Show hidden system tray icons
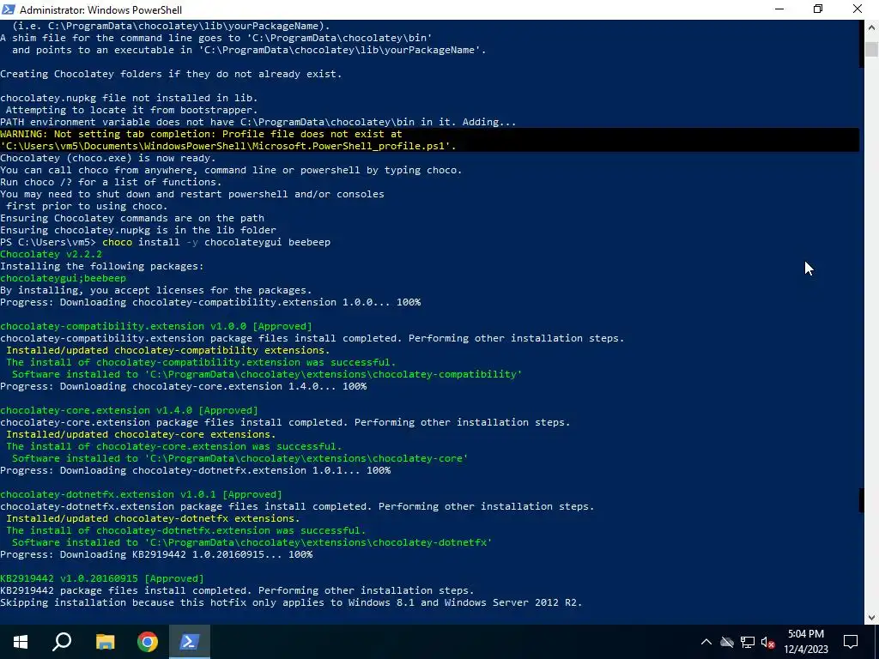Viewport: 879px width, 659px height. pos(706,642)
